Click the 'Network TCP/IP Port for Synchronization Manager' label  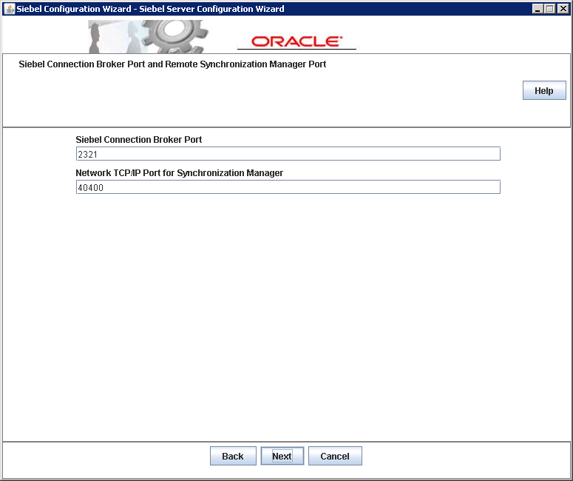[x=180, y=173]
